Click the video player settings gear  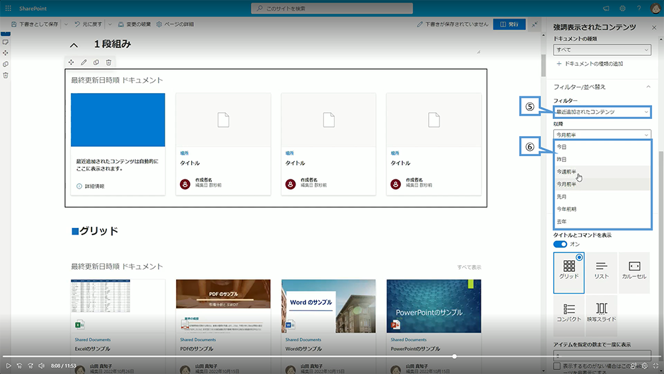645,365
